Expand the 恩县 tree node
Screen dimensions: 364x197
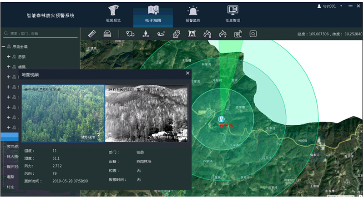point(9,57)
